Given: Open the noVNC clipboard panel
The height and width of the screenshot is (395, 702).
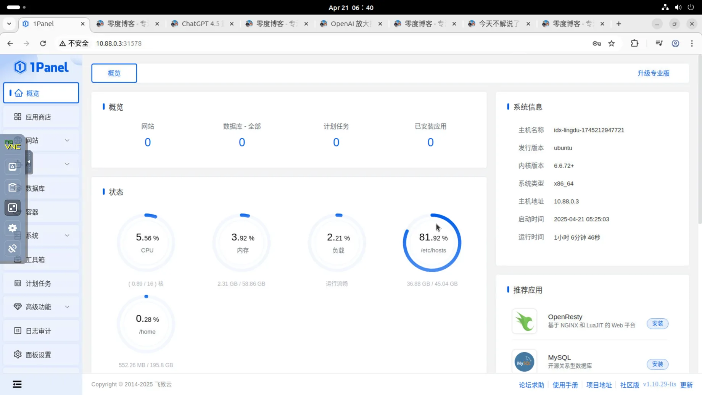Looking at the screenshot, I should pos(13,187).
